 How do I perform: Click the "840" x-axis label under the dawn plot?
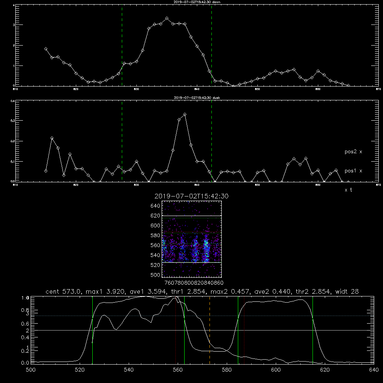197,89
